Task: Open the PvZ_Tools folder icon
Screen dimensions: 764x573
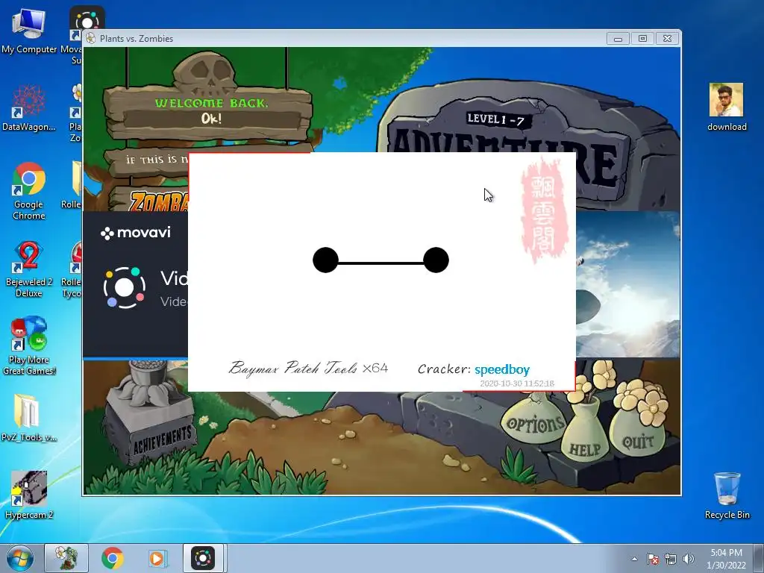Action: pyautogui.click(x=29, y=418)
